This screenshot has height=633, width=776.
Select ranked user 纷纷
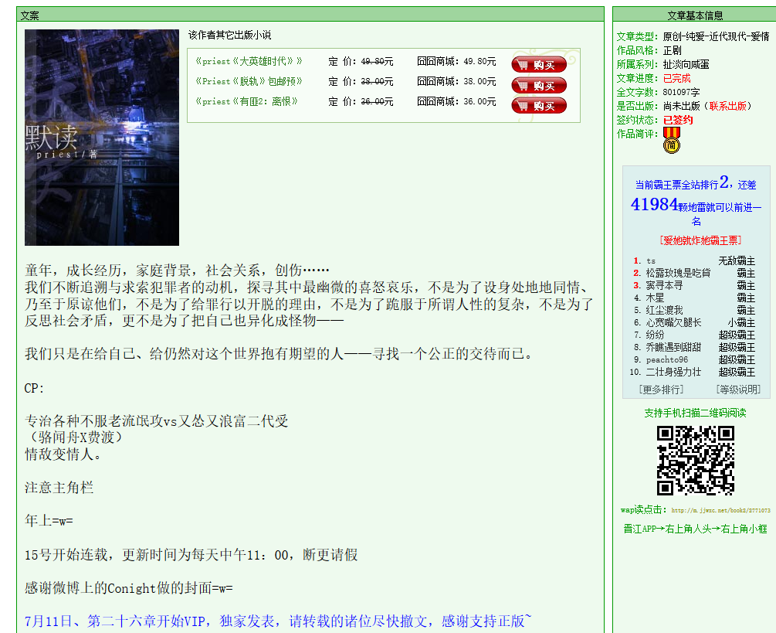point(655,335)
